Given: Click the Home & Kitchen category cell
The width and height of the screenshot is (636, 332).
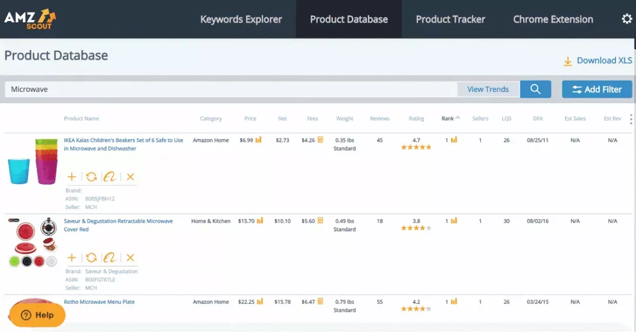Looking at the screenshot, I should click(x=210, y=221).
